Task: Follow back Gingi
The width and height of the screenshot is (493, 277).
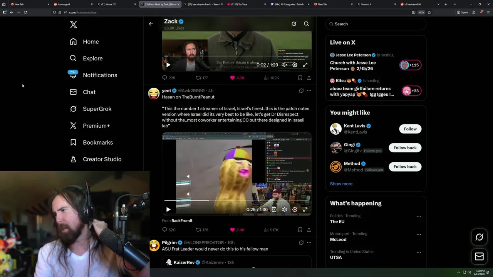Action: coord(405,148)
